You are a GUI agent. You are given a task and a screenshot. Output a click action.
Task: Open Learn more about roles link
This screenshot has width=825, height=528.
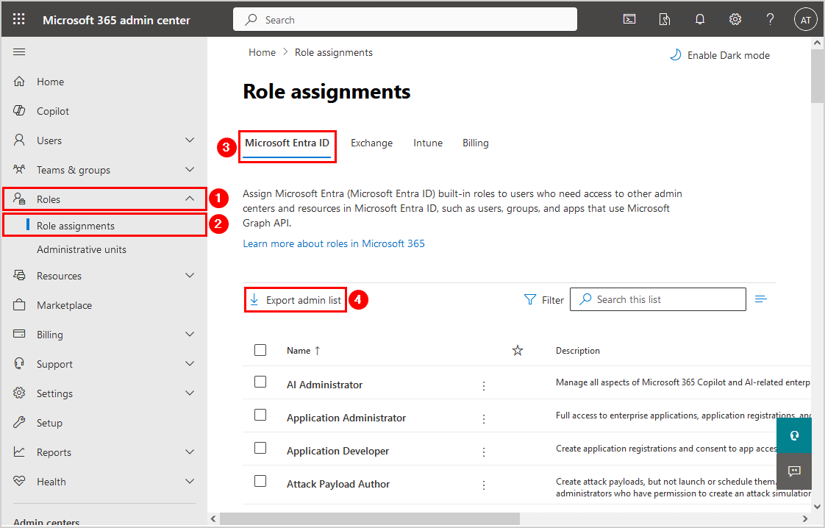click(x=334, y=243)
